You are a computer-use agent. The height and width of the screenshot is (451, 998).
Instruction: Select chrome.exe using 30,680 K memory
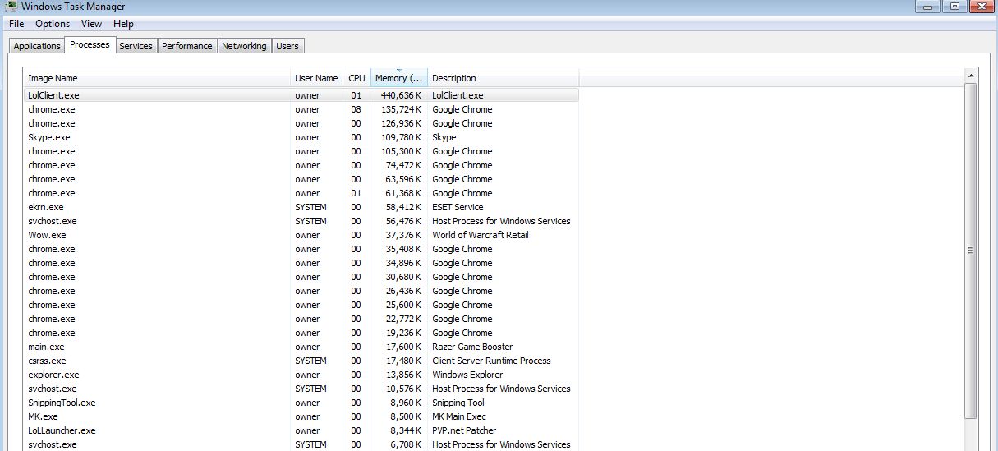point(301,277)
